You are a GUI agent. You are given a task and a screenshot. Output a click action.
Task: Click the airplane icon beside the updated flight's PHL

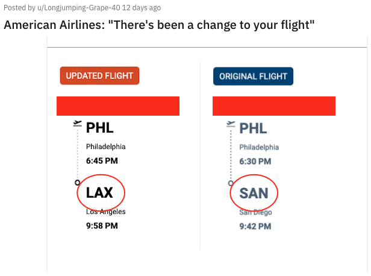[x=77, y=124]
